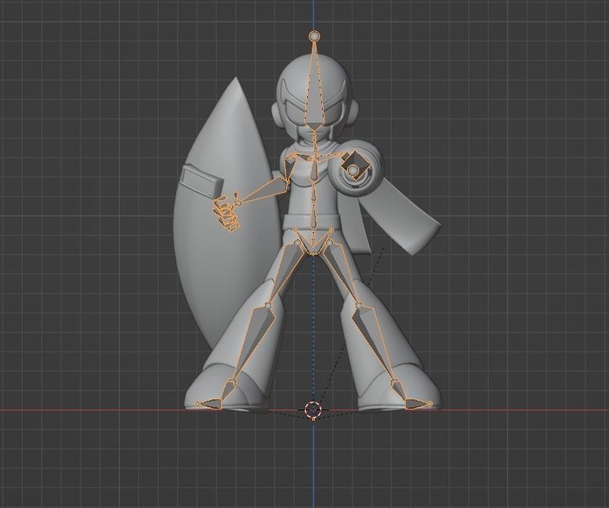609x508 pixels.
Task: Click the helmet ear piece on shield side
Action: coord(278,114)
